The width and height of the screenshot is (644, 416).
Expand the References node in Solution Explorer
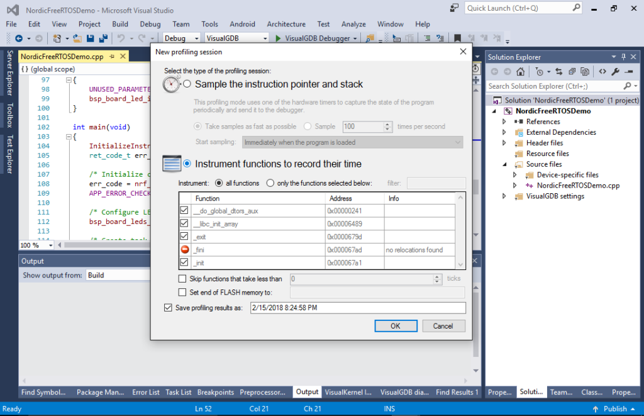504,121
